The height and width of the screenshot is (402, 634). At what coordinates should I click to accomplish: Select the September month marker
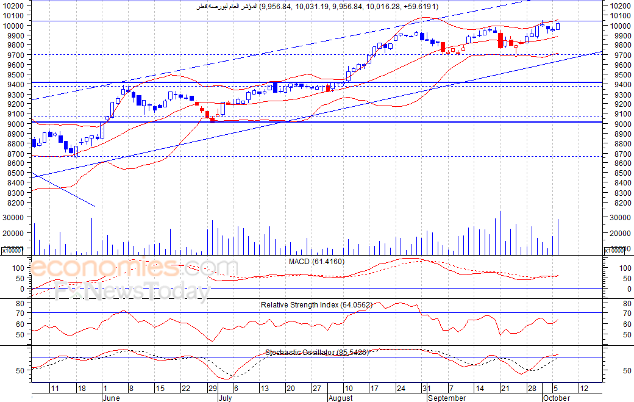pyautogui.click(x=447, y=398)
